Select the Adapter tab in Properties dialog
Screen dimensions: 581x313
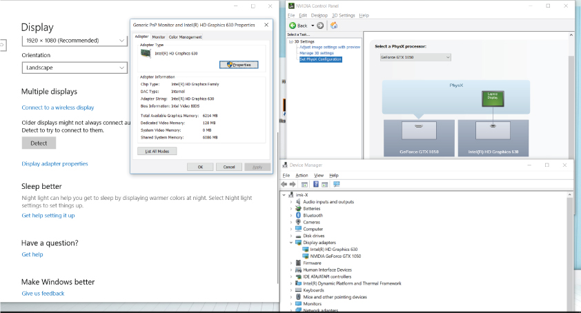(141, 37)
